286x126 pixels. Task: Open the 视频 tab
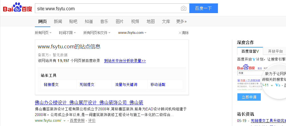click(135, 22)
